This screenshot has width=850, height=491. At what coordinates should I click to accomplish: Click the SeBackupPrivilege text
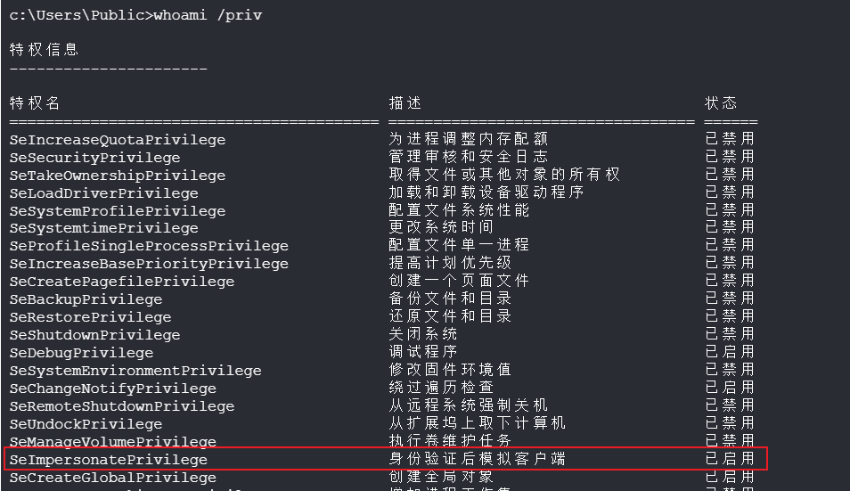[86, 299]
